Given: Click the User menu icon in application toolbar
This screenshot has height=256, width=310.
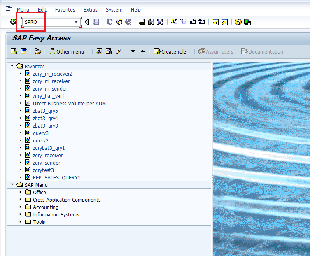Looking at the screenshot, I should [14, 51].
